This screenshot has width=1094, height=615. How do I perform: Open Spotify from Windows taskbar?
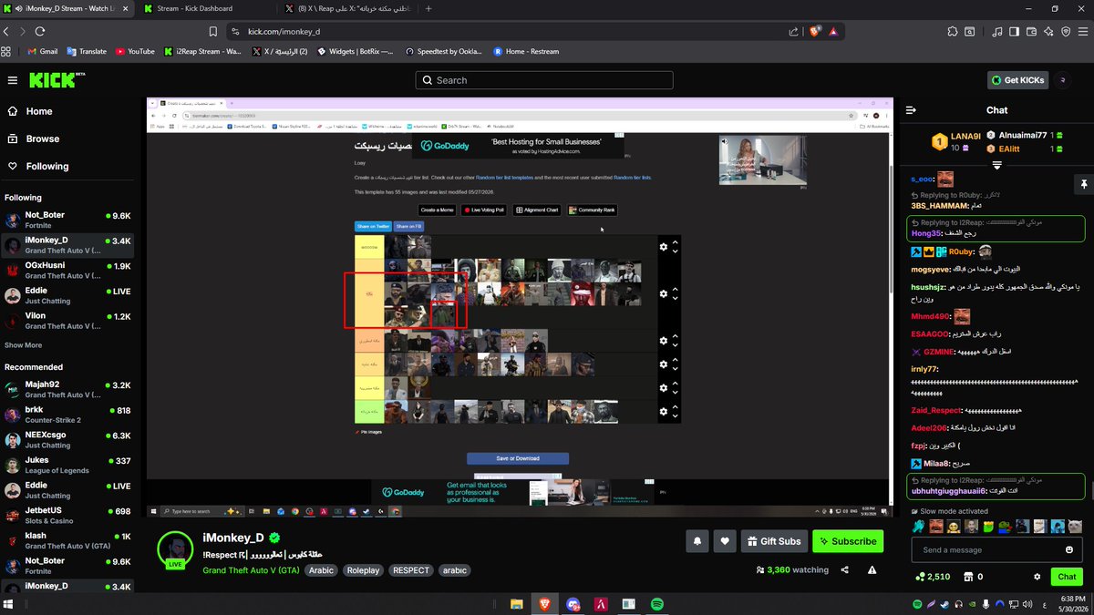coord(657,603)
